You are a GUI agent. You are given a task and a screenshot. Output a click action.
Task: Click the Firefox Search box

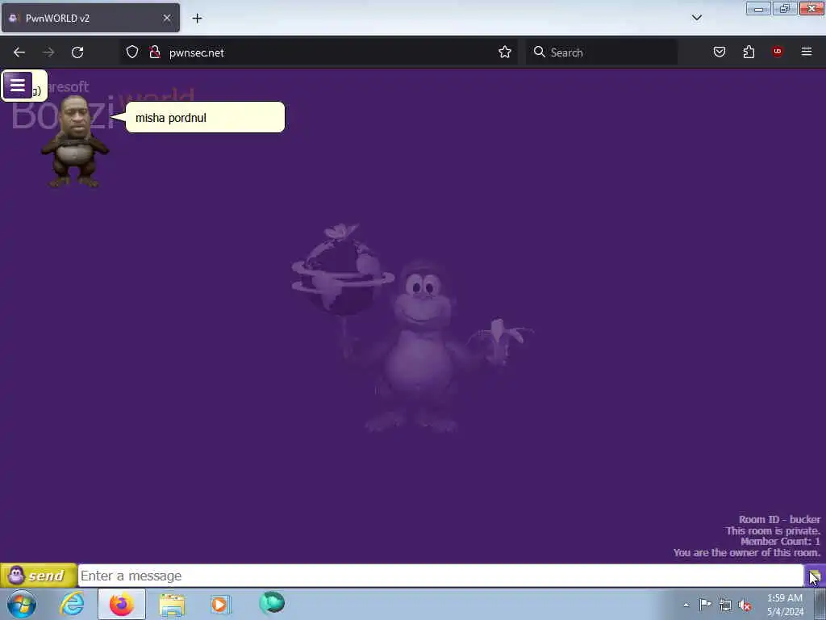click(602, 52)
